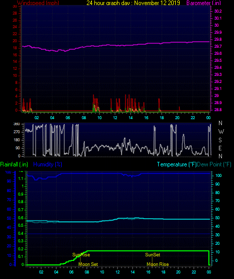Click the SunSet marker label
Viewport: 234px width, 279px height.
click(153, 255)
